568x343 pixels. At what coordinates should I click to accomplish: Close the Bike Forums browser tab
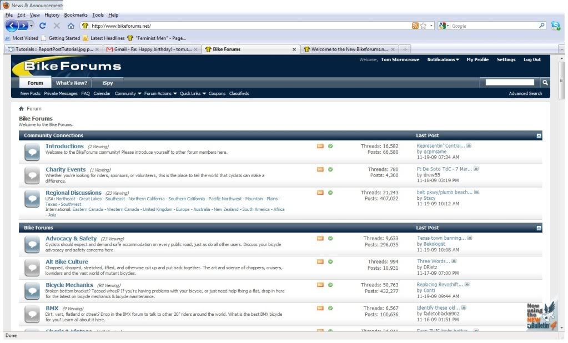pos(294,49)
